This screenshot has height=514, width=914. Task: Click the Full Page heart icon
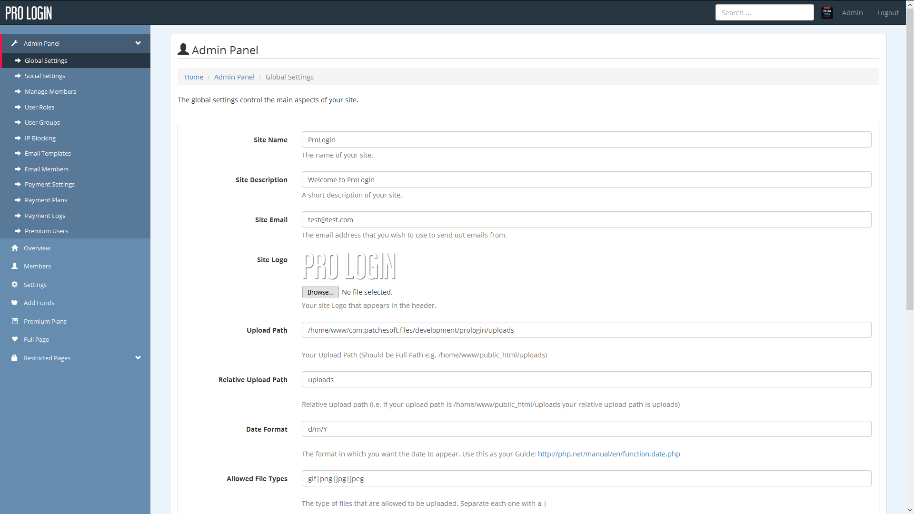[x=15, y=339]
